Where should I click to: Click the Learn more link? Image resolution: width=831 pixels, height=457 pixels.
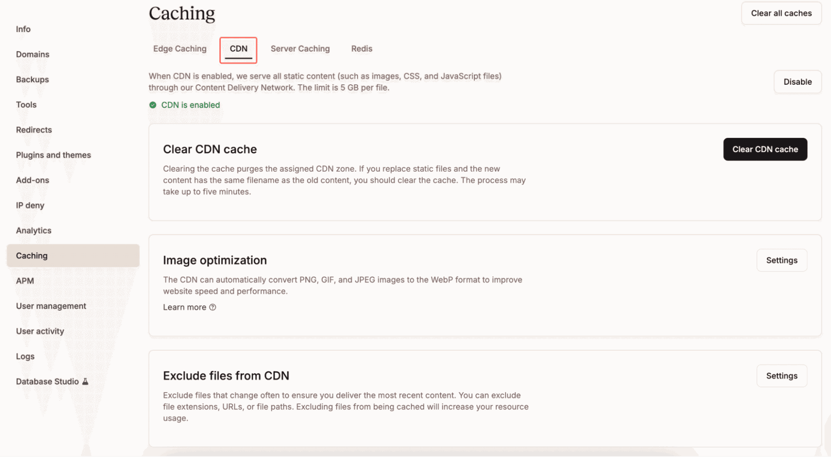[185, 307]
